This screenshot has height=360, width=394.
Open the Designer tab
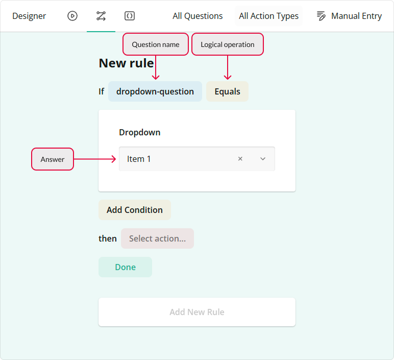(x=29, y=16)
